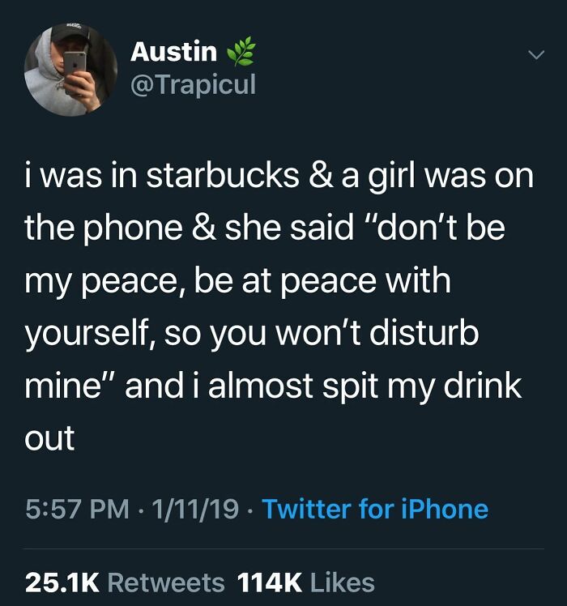Open Austin's profile picture
The height and width of the screenshot is (606, 567).
click(x=71, y=70)
